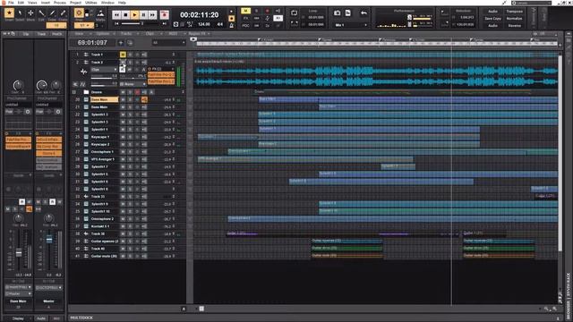Solo the Kontakt 5 1 track
573x322 pixels.
[130, 226]
